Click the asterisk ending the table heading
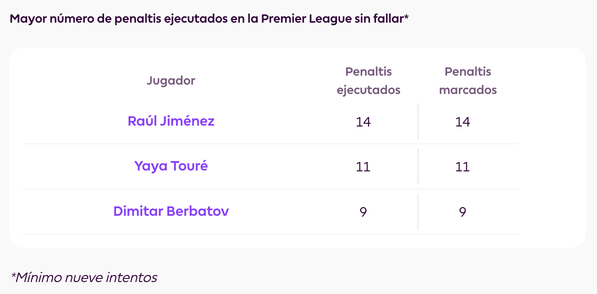 (x=406, y=18)
